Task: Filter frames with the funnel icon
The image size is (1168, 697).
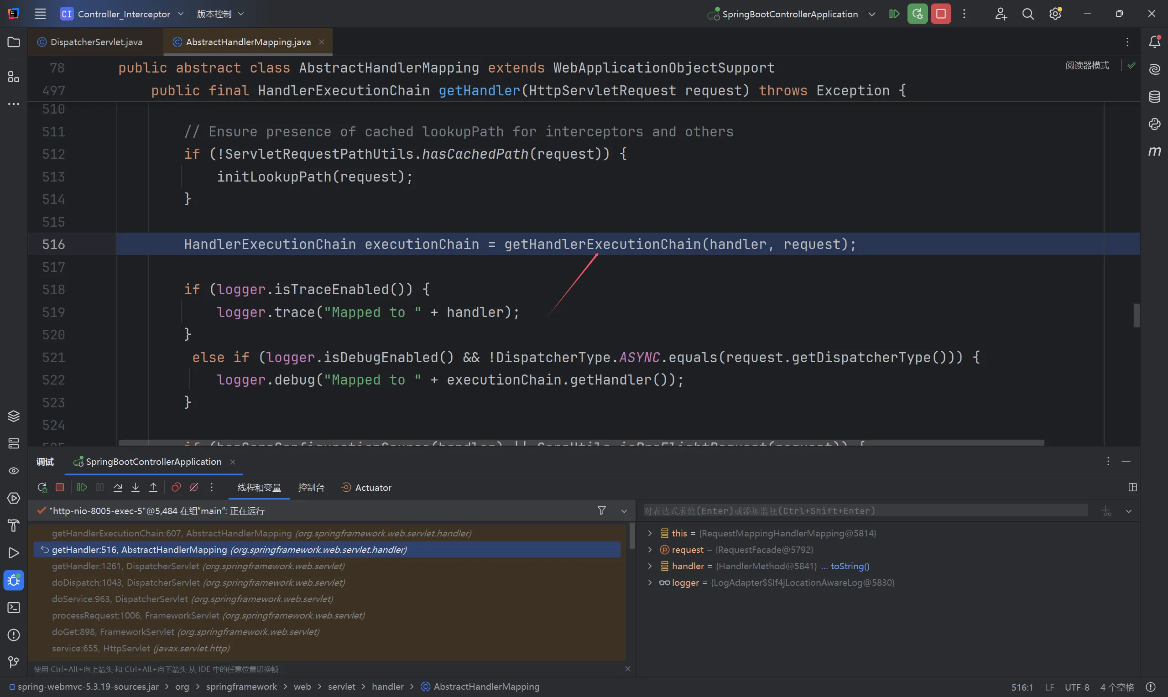Action: pos(602,510)
